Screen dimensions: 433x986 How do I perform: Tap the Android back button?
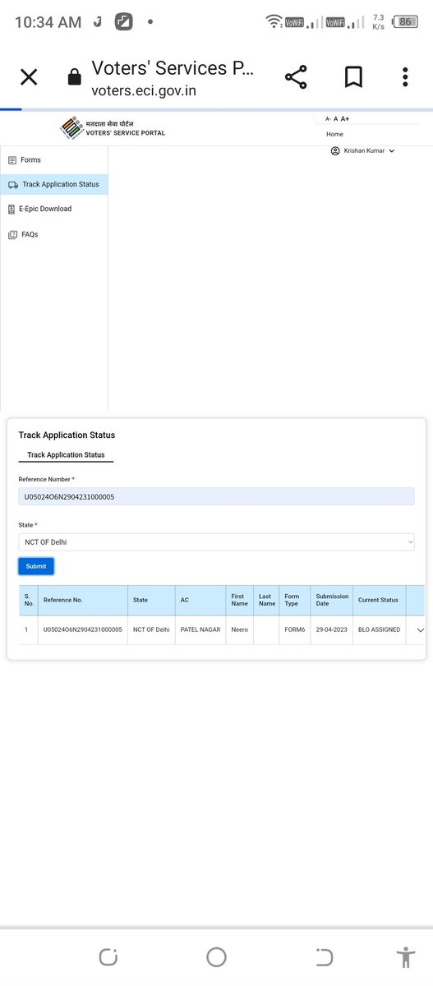point(325,956)
